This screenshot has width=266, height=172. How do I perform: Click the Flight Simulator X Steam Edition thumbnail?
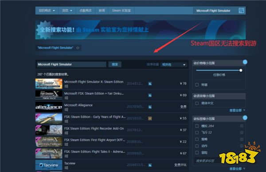pos(49,84)
